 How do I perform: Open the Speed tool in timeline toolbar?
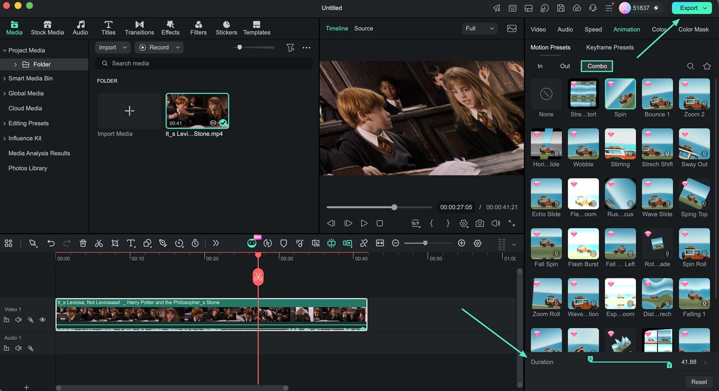[x=179, y=243]
